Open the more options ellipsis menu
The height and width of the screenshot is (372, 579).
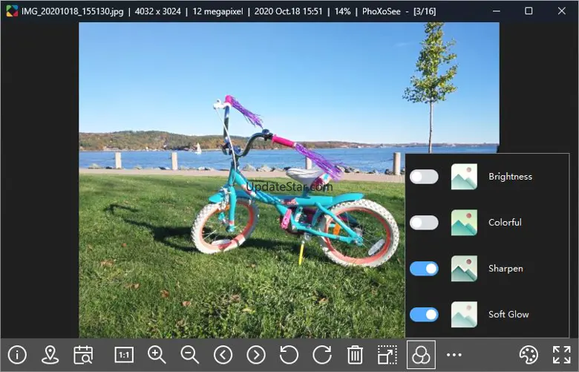click(454, 355)
